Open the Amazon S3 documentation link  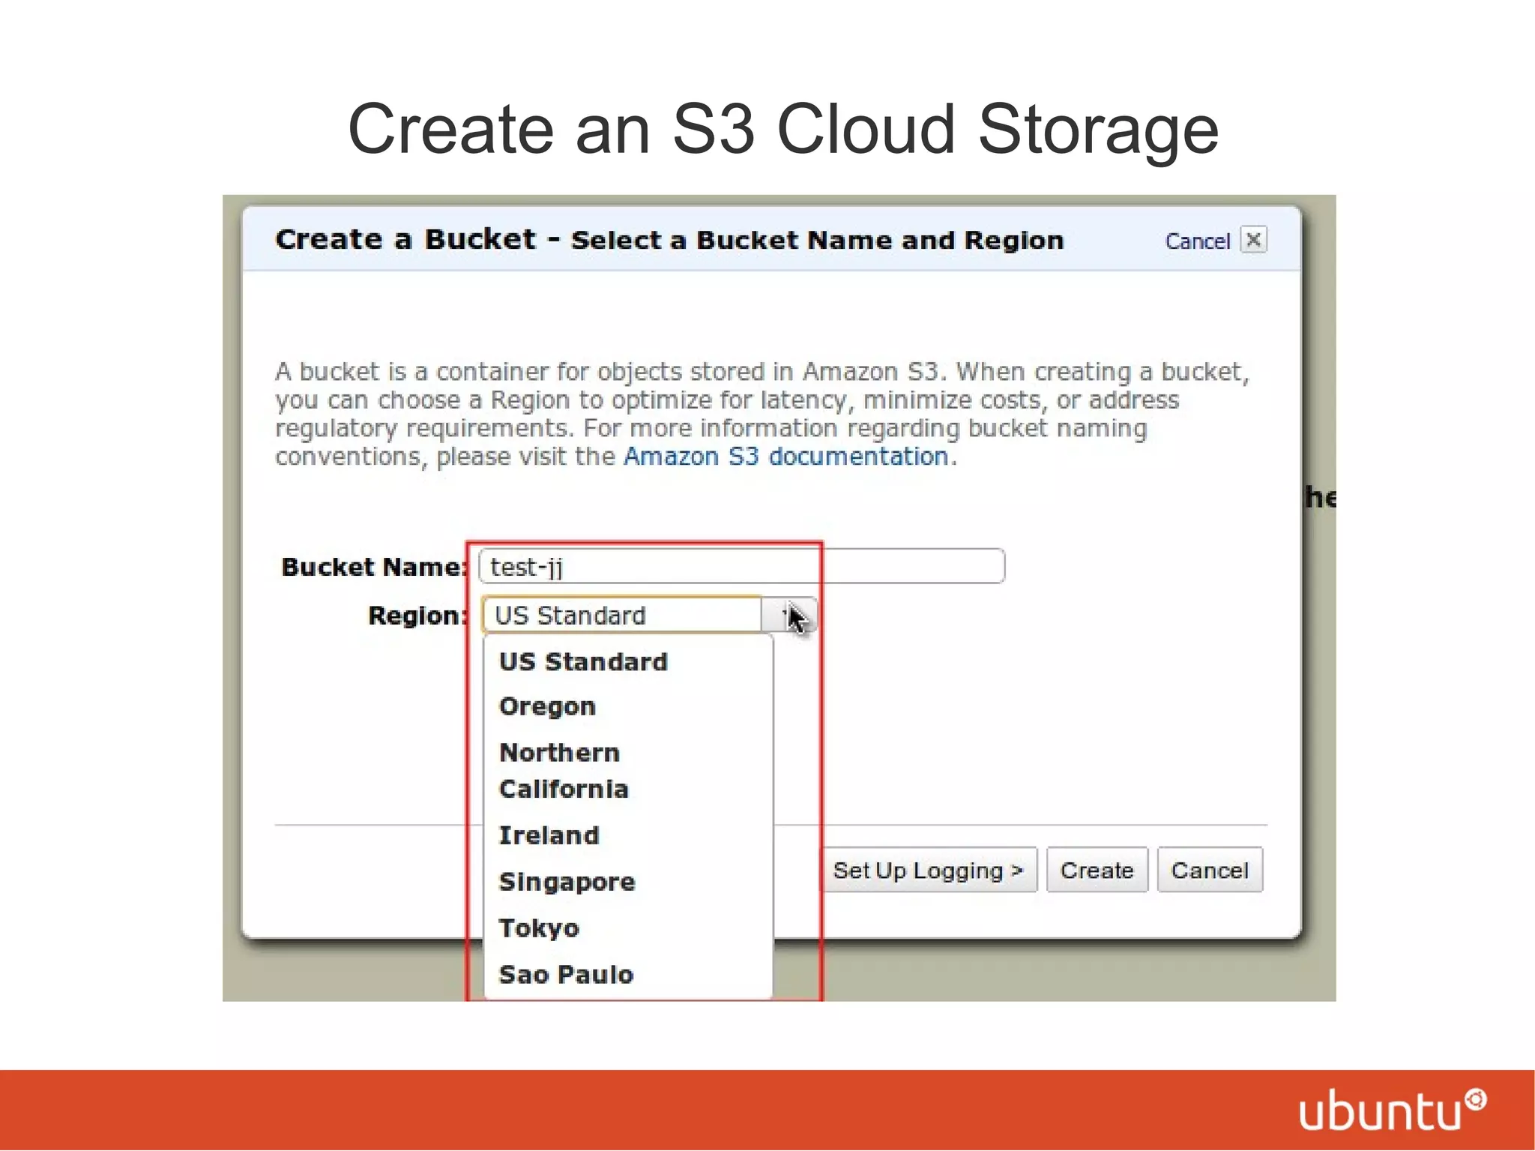click(x=786, y=456)
